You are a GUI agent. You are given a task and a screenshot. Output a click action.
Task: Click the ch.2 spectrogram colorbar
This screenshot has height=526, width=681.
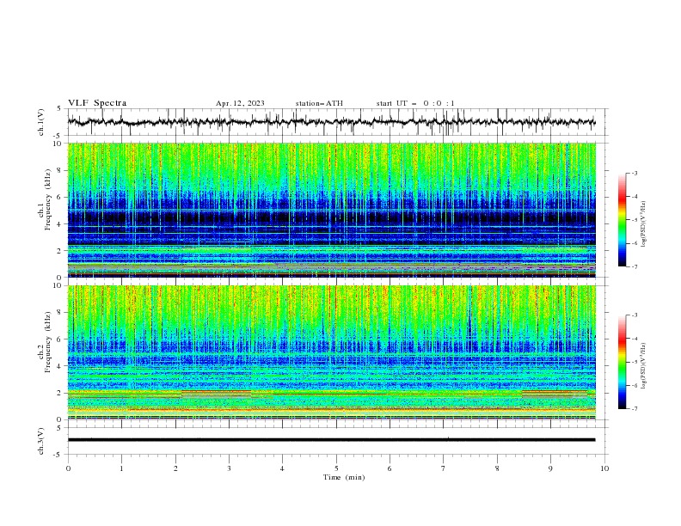623,362
